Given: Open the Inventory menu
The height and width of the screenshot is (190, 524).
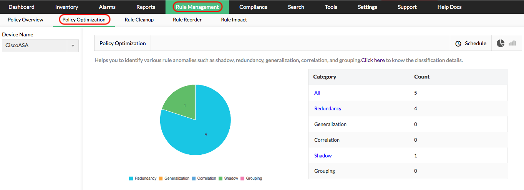Looking at the screenshot, I should point(66,7).
